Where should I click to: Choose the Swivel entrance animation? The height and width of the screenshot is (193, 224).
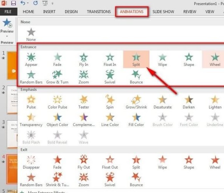pos(110,77)
